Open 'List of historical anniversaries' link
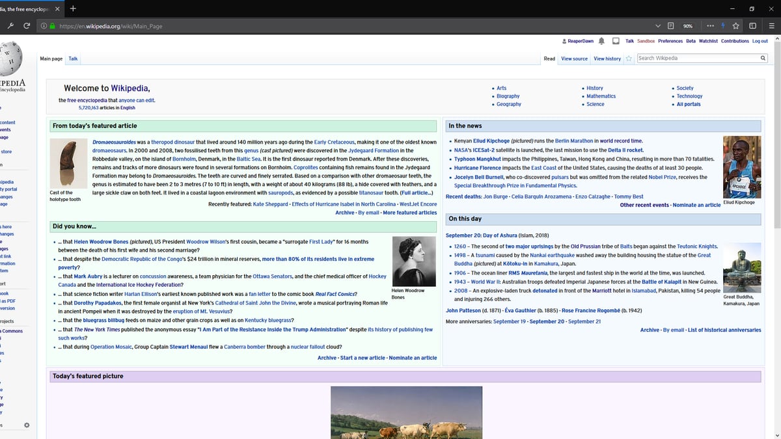 pos(724,330)
